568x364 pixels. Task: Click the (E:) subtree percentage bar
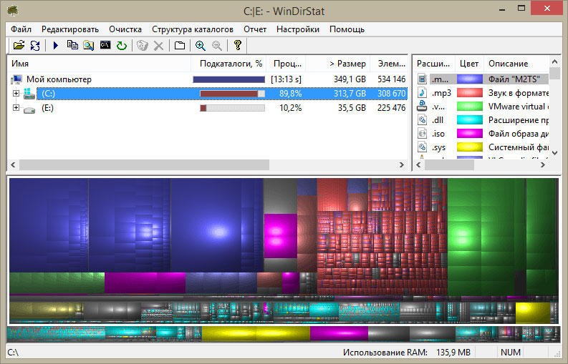click(x=232, y=108)
